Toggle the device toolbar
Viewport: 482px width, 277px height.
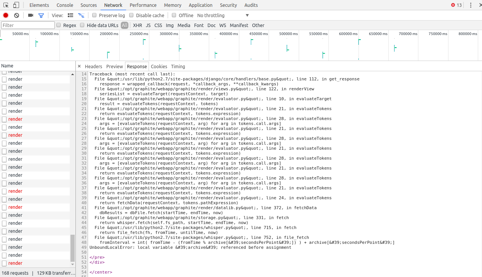point(15,5)
